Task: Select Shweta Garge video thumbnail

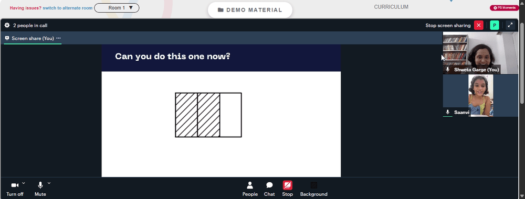Action: [480, 53]
